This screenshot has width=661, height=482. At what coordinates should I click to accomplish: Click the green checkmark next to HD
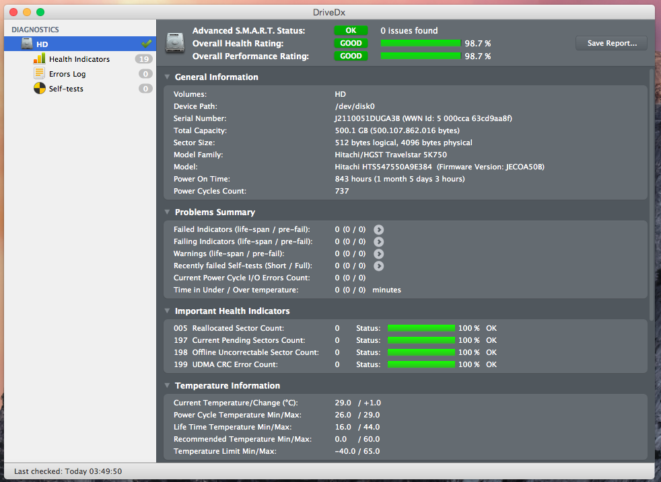[x=147, y=43]
